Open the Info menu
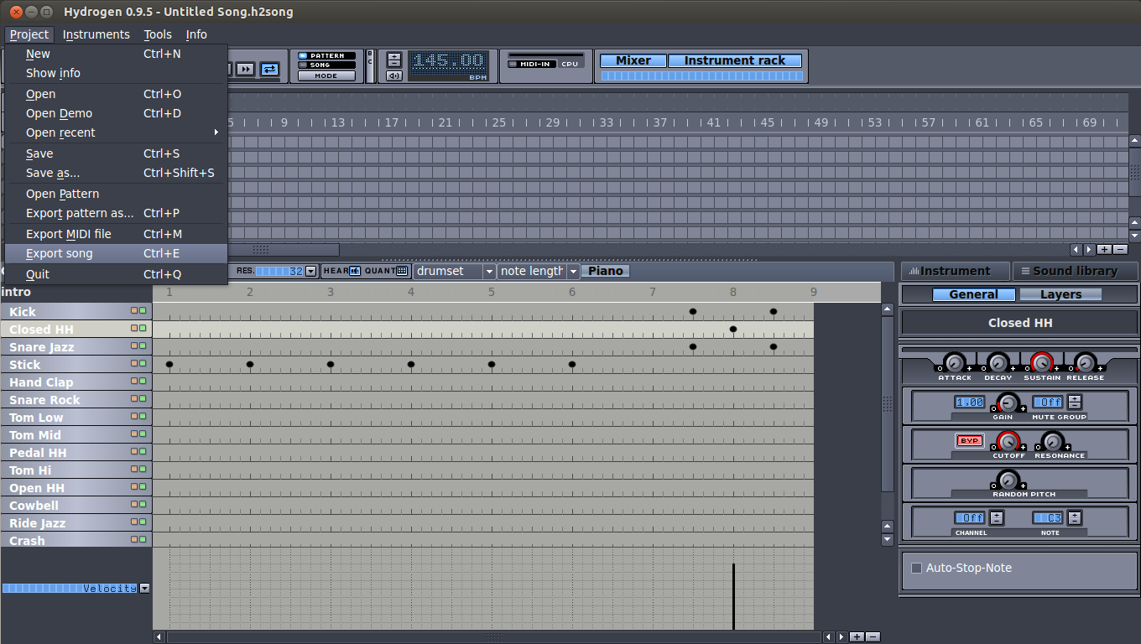The height and width of the screenshot is (644, 1141). [x=196, y=34]
